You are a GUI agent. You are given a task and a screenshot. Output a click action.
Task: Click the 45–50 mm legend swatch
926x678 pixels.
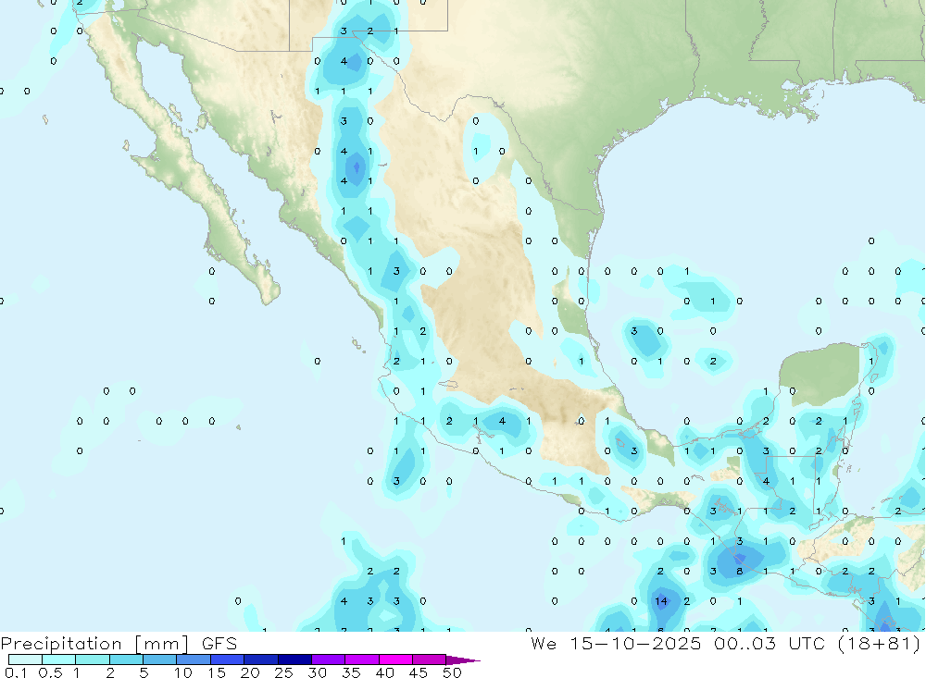[x=430, y=660]
